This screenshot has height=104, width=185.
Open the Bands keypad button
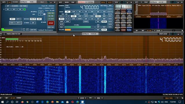123,11
